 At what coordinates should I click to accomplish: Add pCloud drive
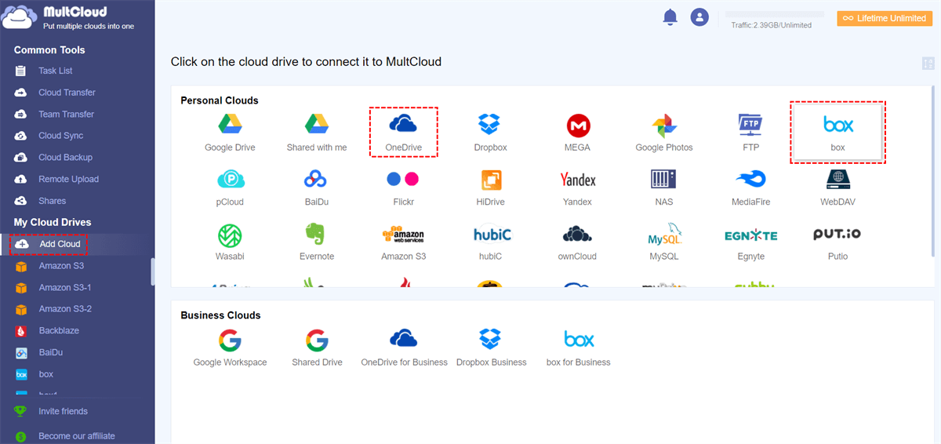[230, 187]
